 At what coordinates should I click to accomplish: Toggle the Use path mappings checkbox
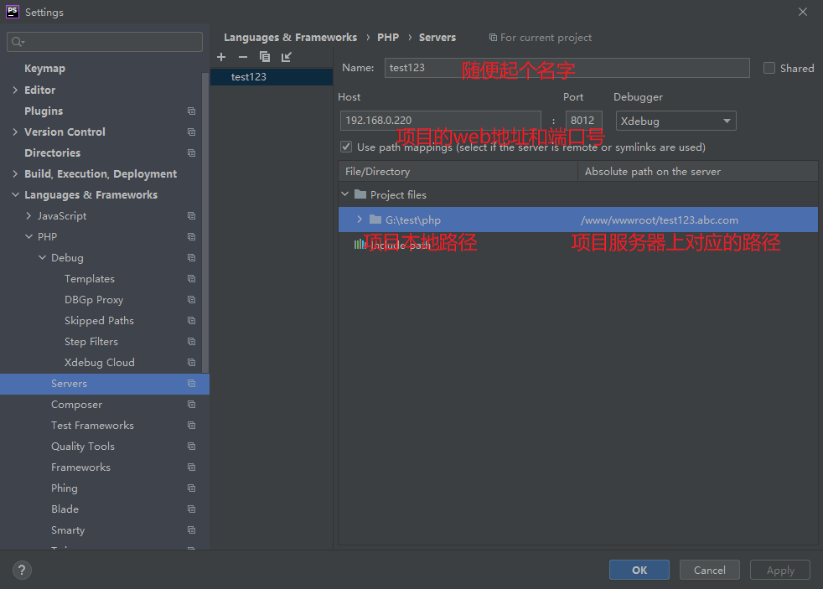[346, 147]
